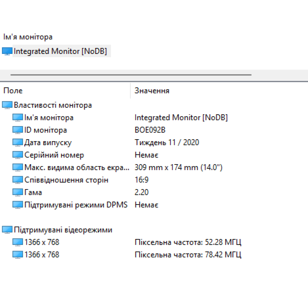This screenshot has height=308, width=308.
Task: Click the Серійний номер row icon
Action: point(18,155)
